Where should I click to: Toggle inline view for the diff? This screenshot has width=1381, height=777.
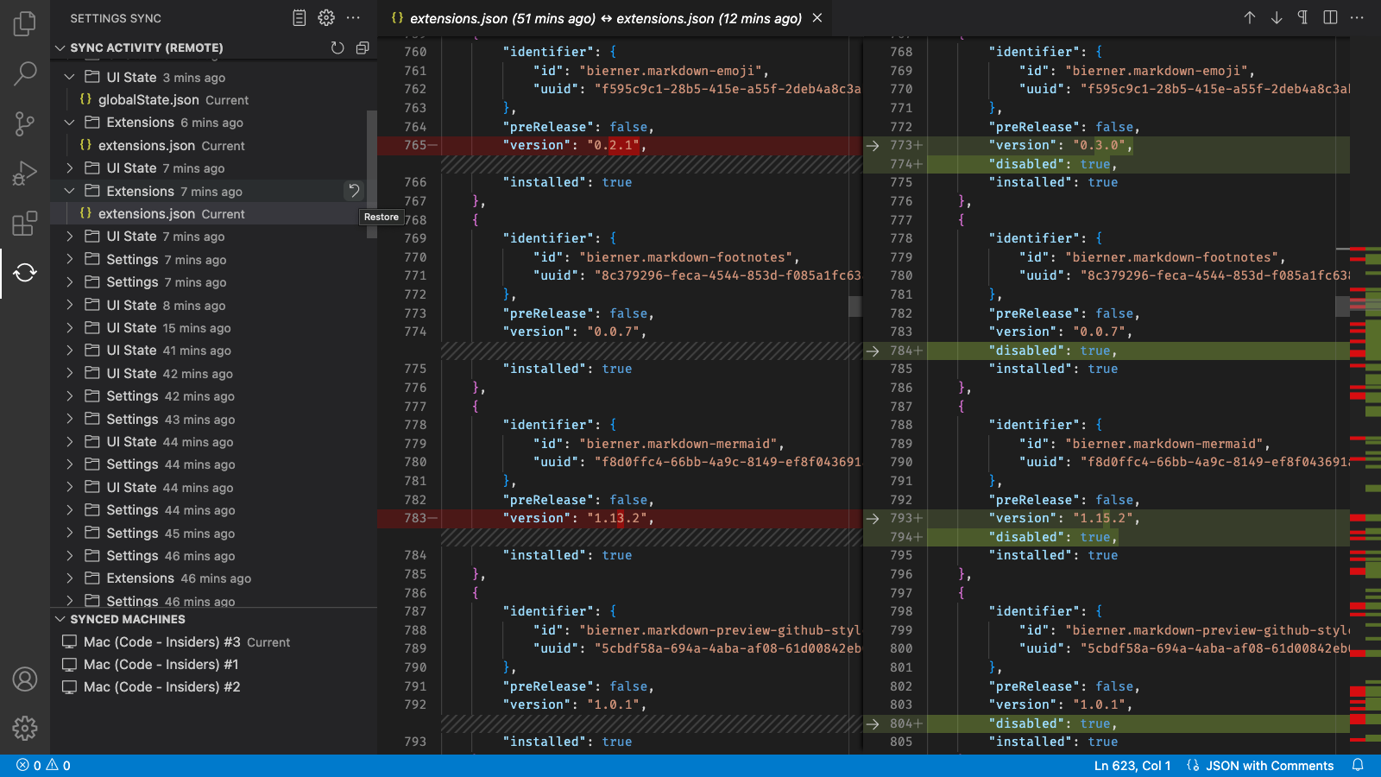[x=1330, y=17]
